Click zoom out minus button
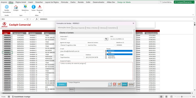196x98 pixels. pyautogui.click(x=175, y=97)
